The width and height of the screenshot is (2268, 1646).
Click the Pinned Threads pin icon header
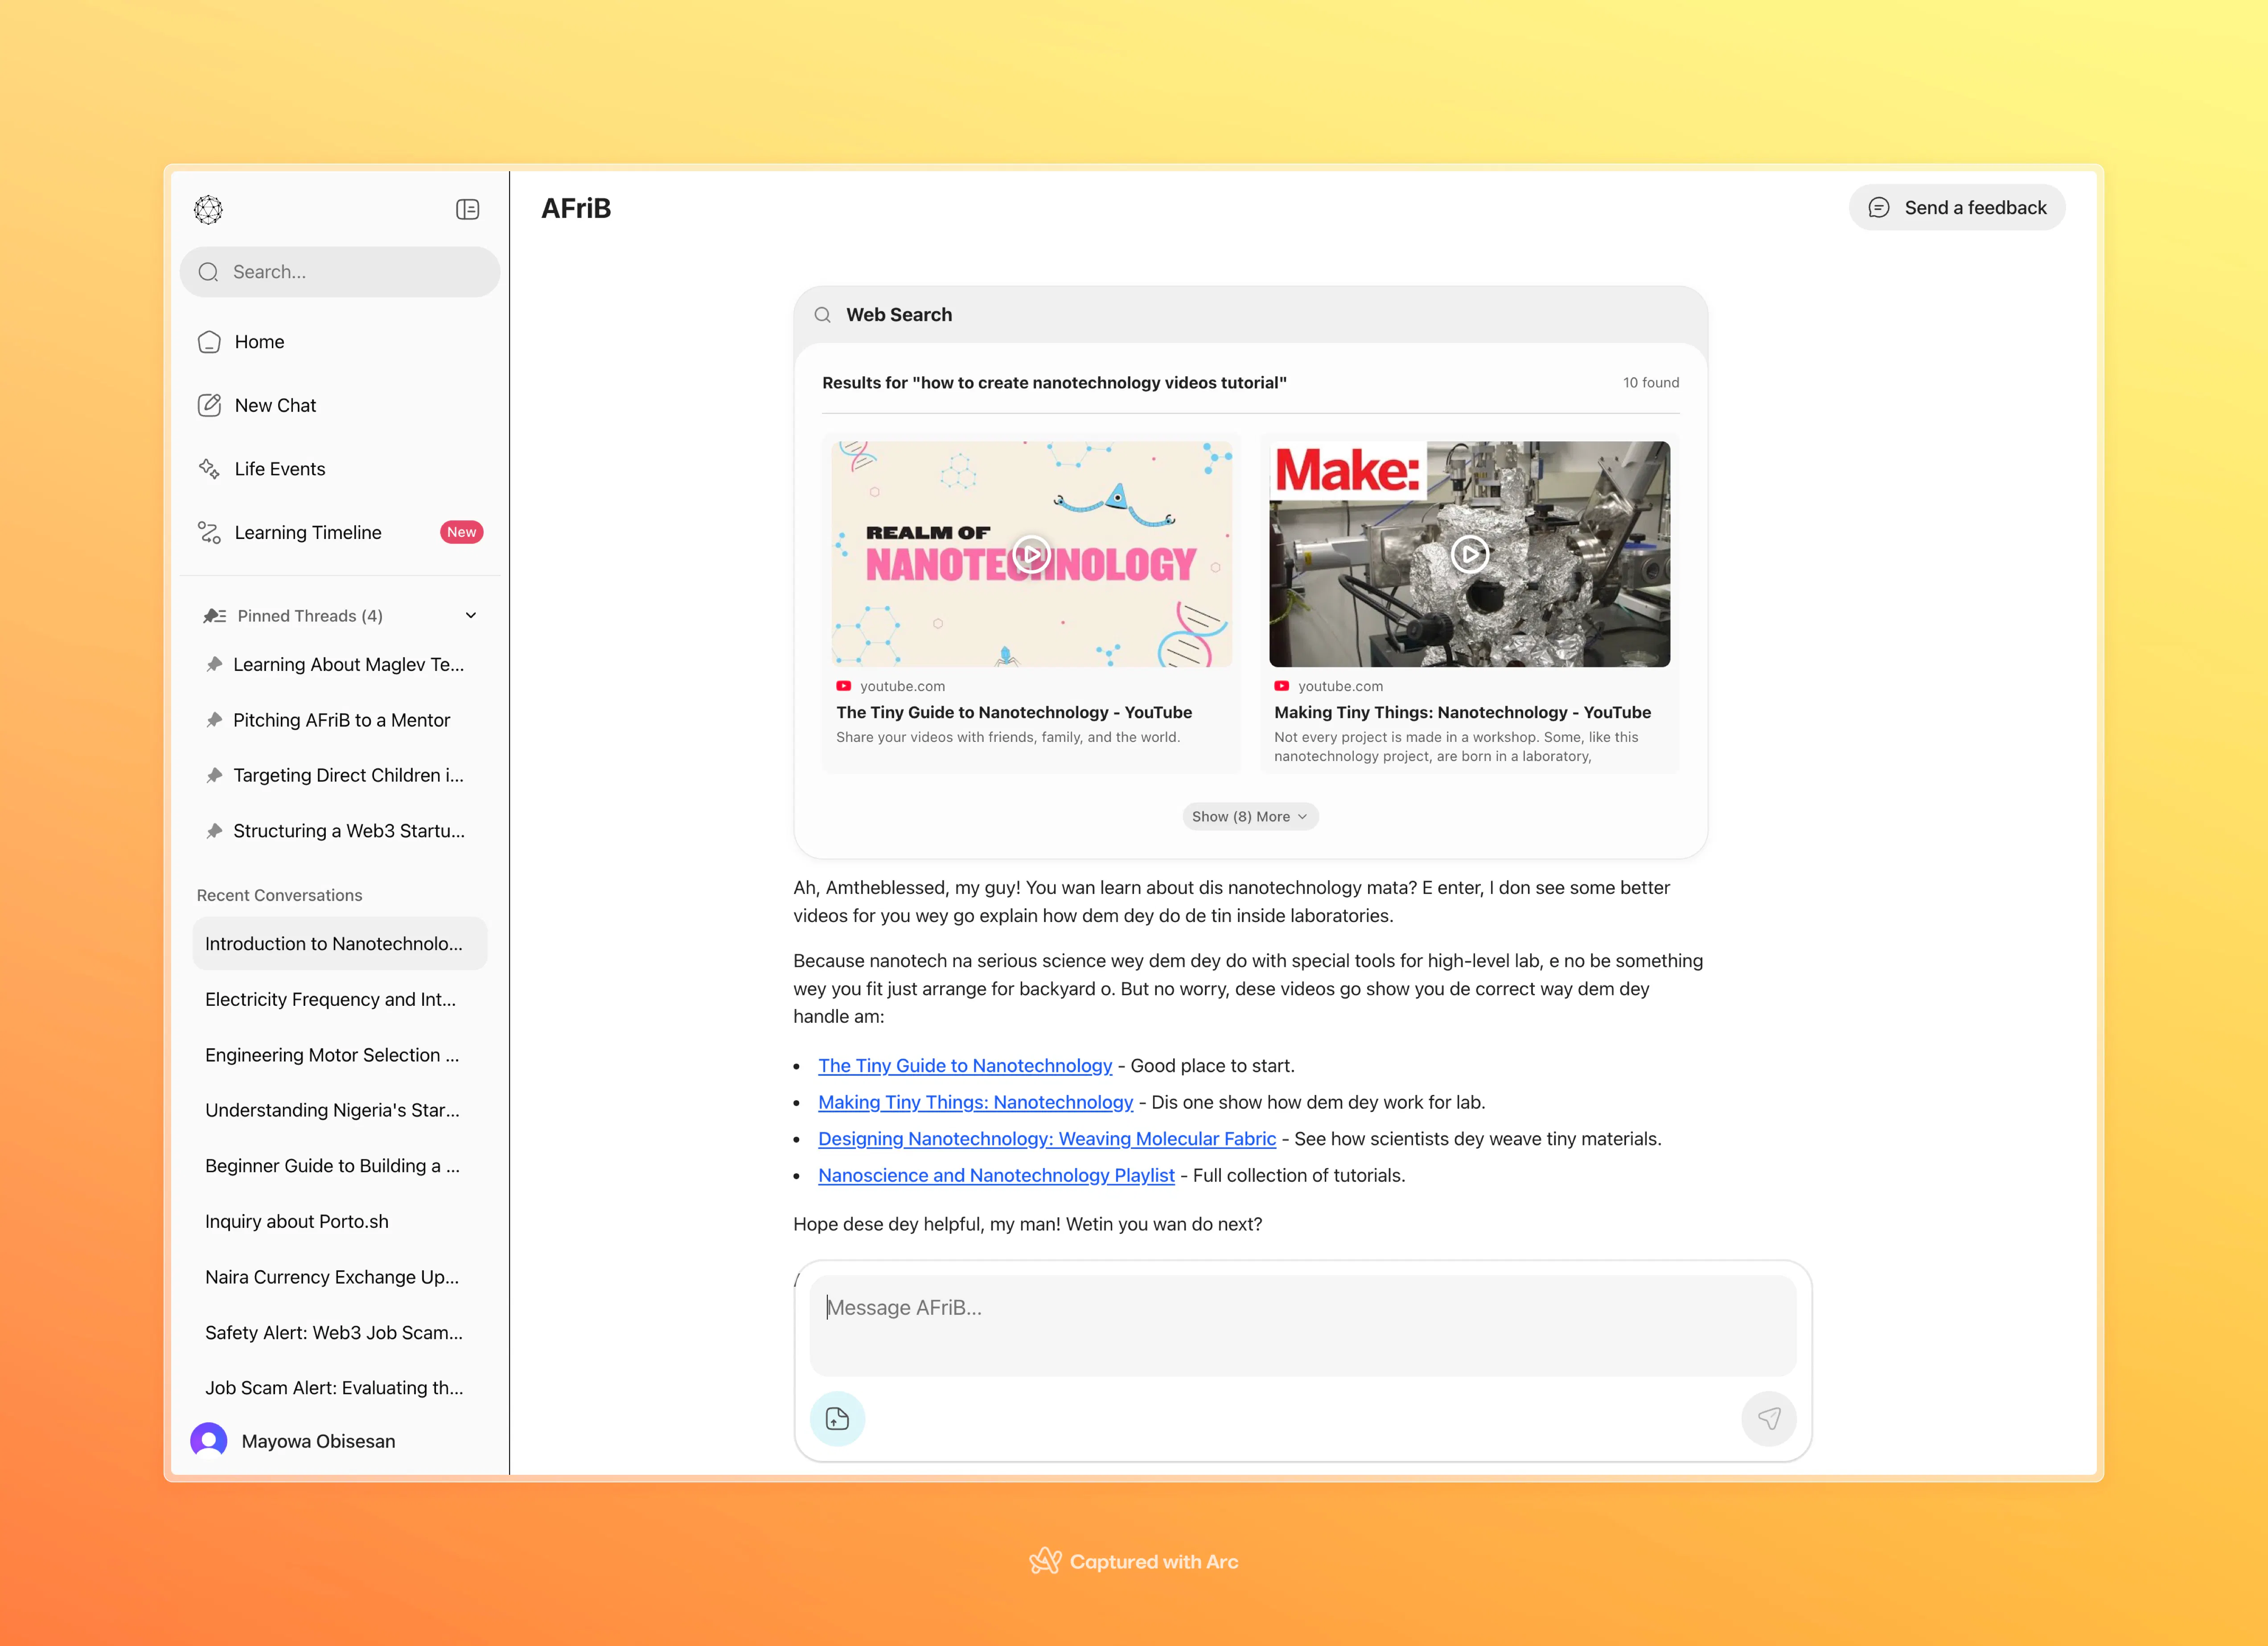(214, 616)
